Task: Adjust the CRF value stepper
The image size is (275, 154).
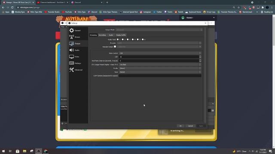Action: click(x=200, y=57)
